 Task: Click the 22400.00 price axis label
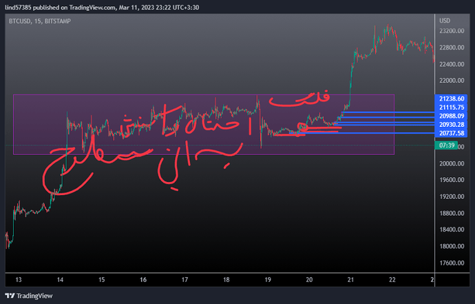[x=451, y=64]
